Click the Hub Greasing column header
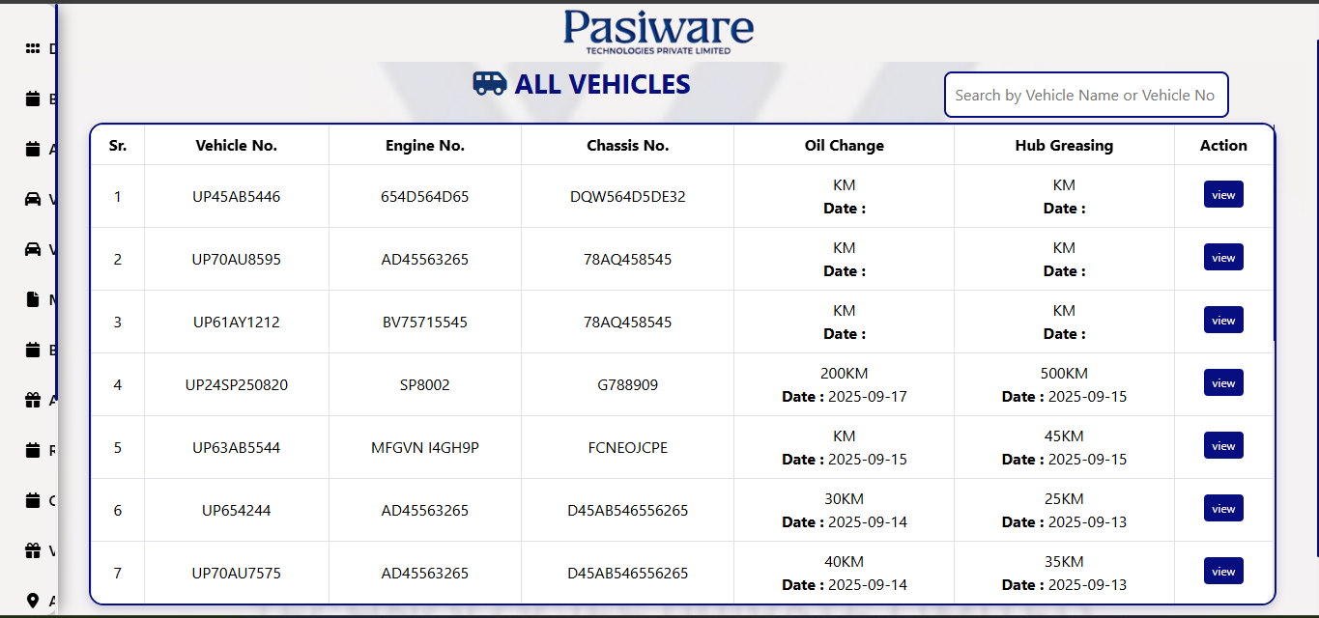 (1064, 146)
